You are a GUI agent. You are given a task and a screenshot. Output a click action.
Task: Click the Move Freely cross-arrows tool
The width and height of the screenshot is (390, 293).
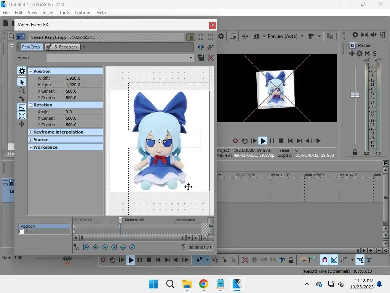pos(22,124)
